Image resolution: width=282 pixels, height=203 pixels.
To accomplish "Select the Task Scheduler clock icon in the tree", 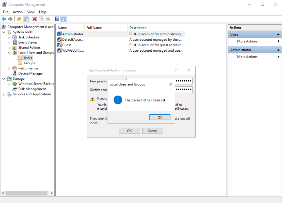I will coord(15,37).
